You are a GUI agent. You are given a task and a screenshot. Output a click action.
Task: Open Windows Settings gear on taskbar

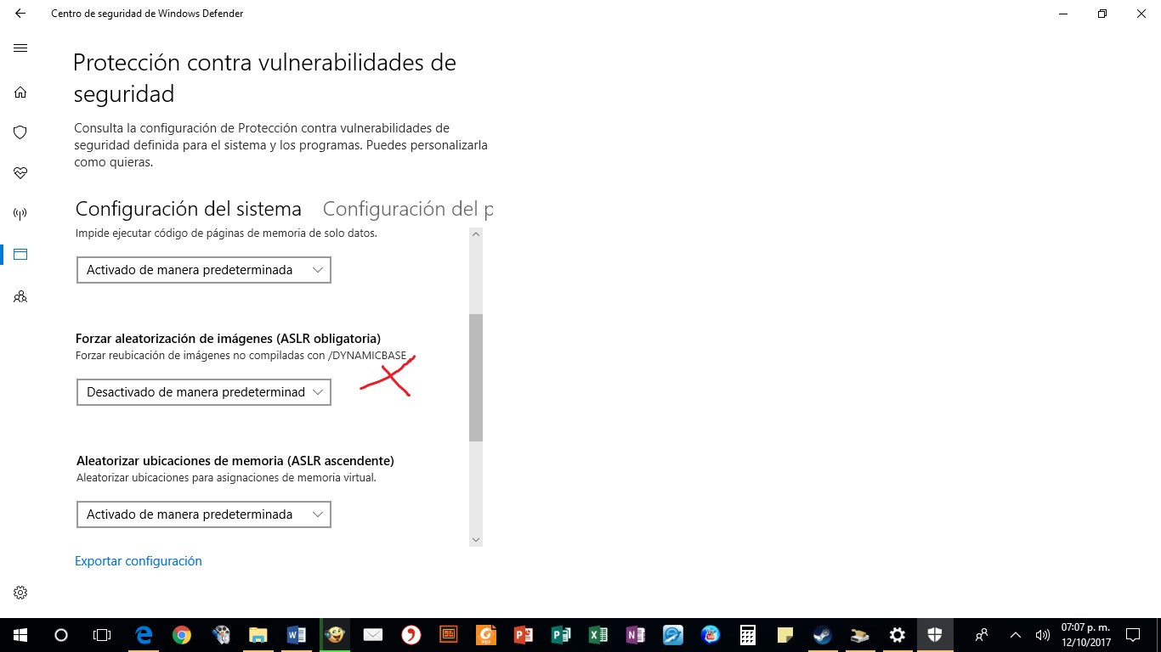point(898,635)
